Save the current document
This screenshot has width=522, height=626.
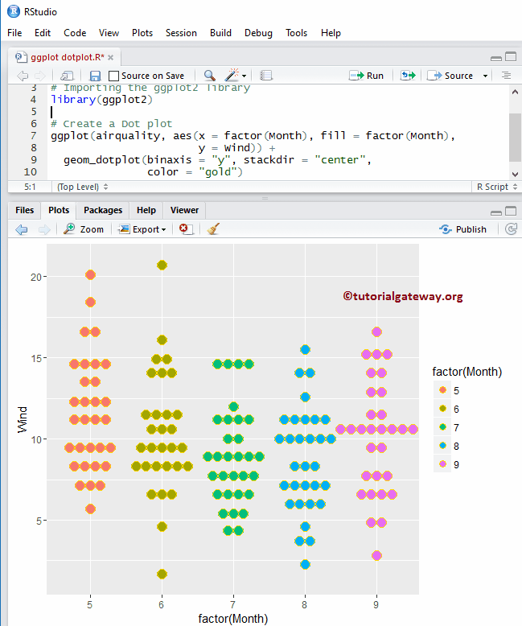[x=95, y=76]
